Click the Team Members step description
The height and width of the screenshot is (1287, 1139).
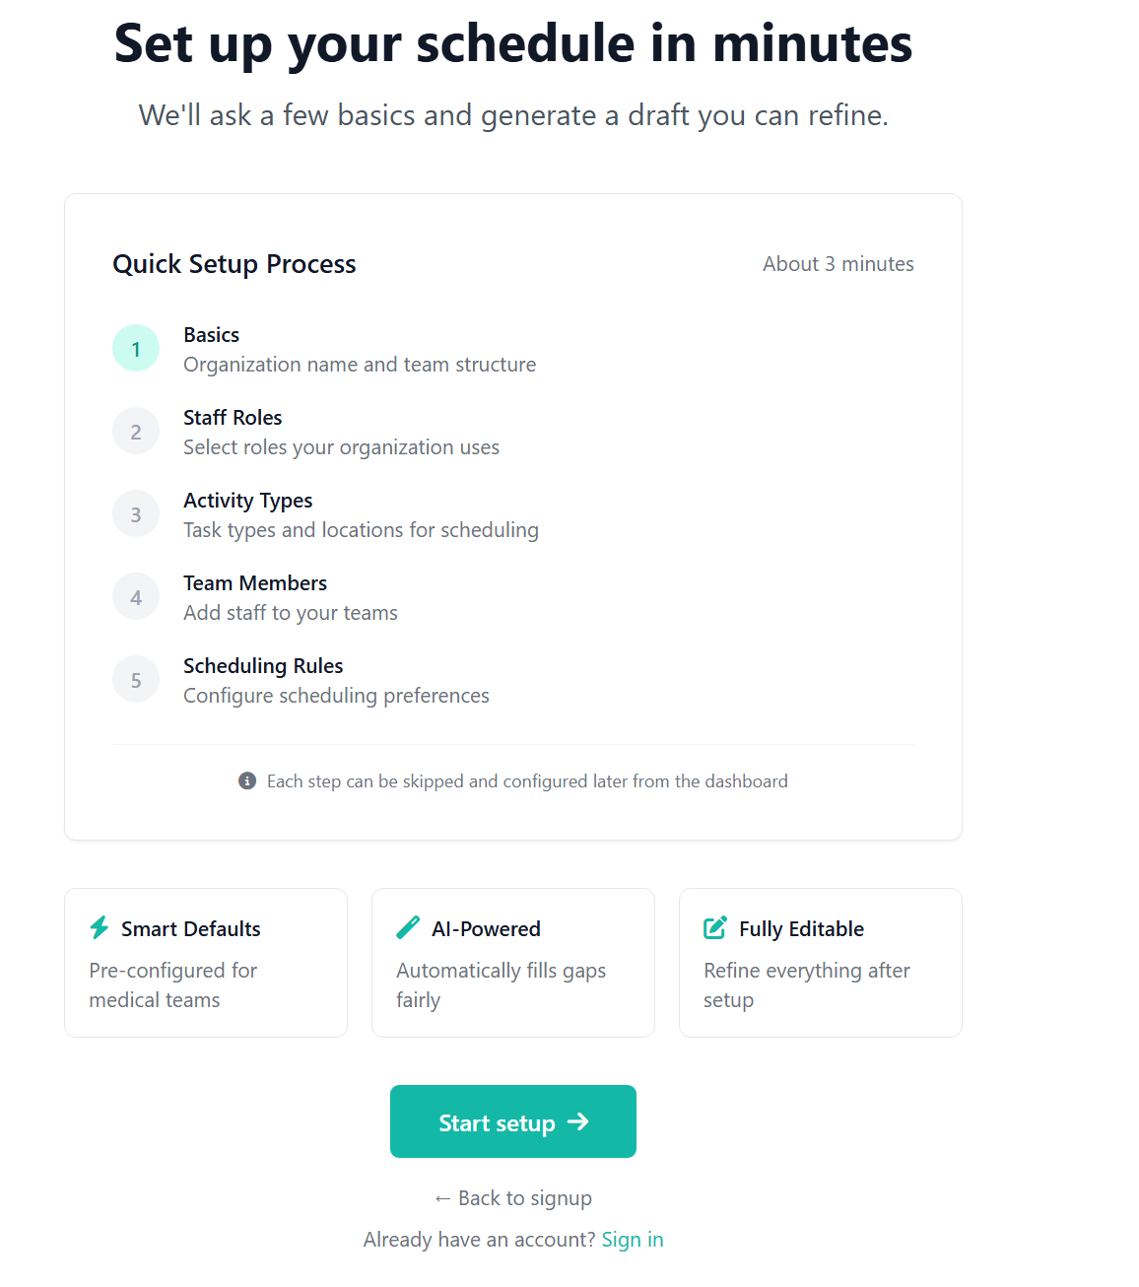290,612
